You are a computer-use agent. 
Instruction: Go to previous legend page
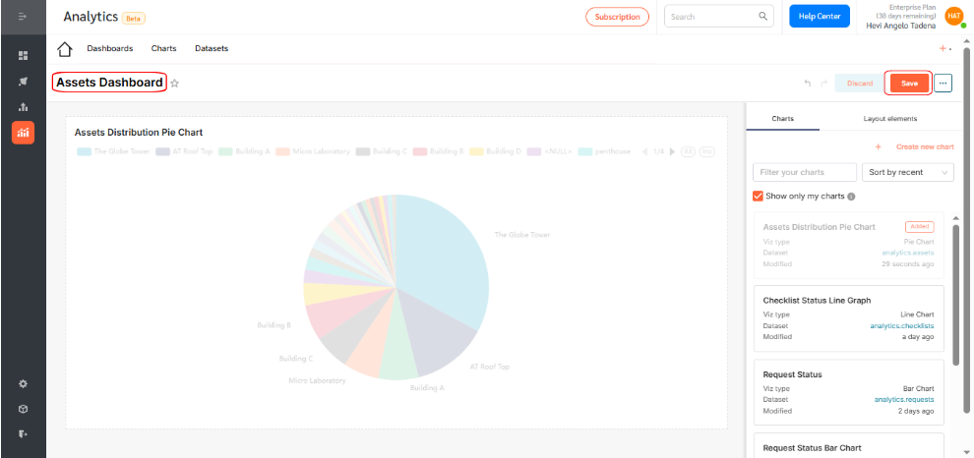pos(644,151)
